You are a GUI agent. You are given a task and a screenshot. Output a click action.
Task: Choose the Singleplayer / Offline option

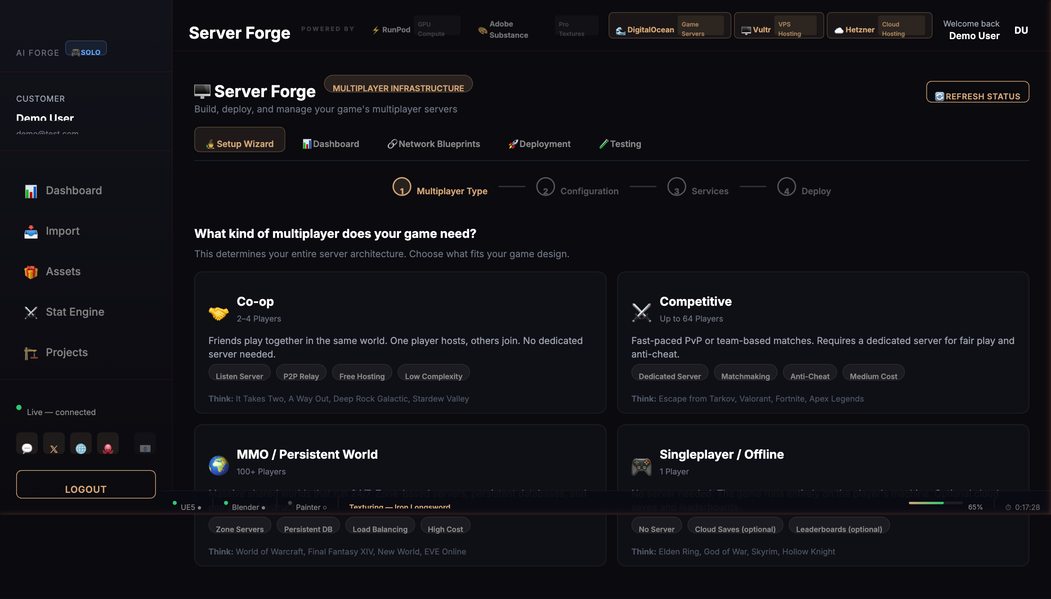(823, 495)
